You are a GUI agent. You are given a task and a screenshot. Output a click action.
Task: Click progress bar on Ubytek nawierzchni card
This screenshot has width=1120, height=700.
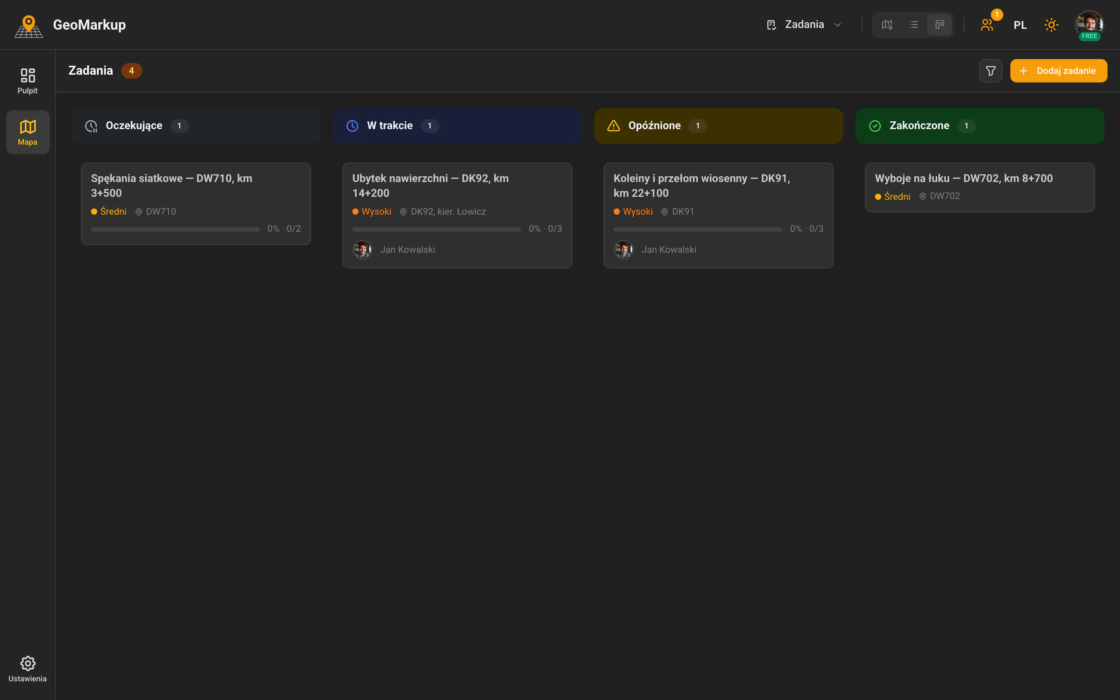(436, 229)
